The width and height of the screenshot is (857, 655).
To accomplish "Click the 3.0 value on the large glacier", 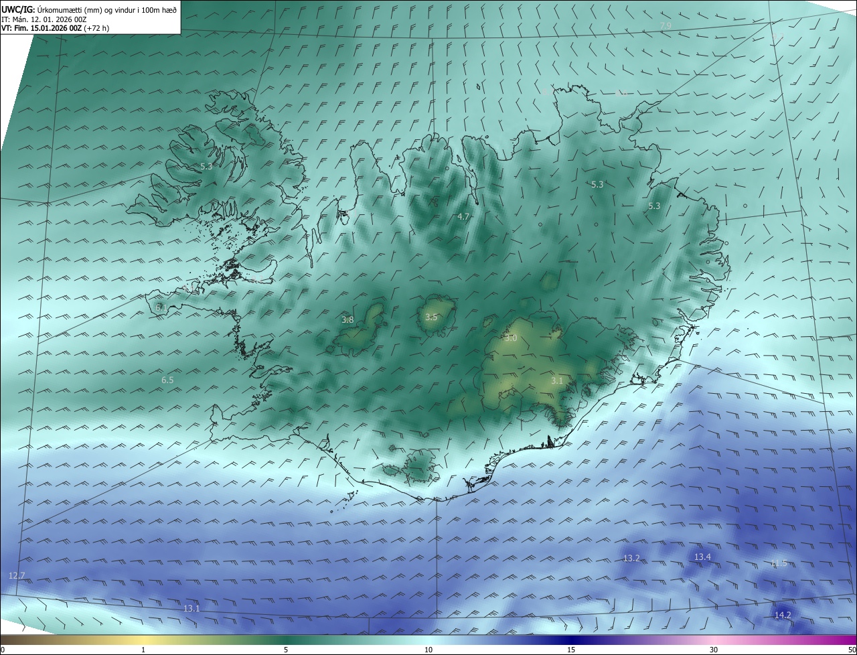I will point(511,338).
